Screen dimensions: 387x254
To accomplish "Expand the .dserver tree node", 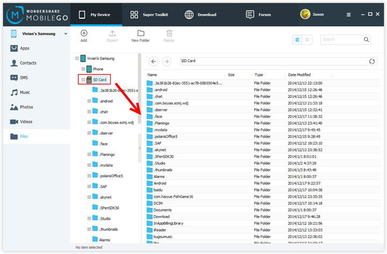I will click(89, 133).
